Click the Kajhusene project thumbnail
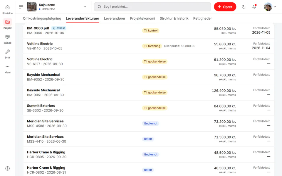This screenshot has width=282, height=176. click(x=32, y=7)
